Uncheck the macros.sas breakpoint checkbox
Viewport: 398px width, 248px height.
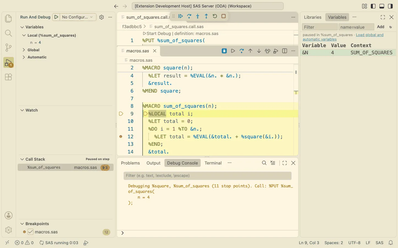click(30, 232)
